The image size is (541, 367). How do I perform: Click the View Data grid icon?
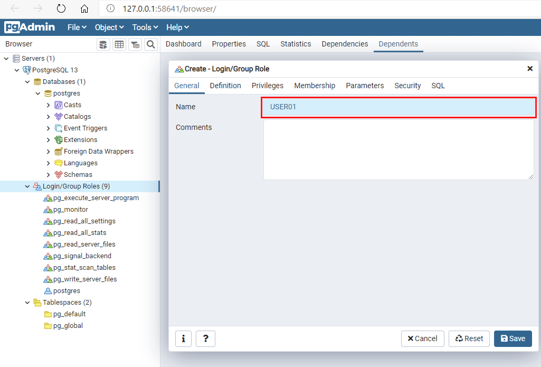119,44
